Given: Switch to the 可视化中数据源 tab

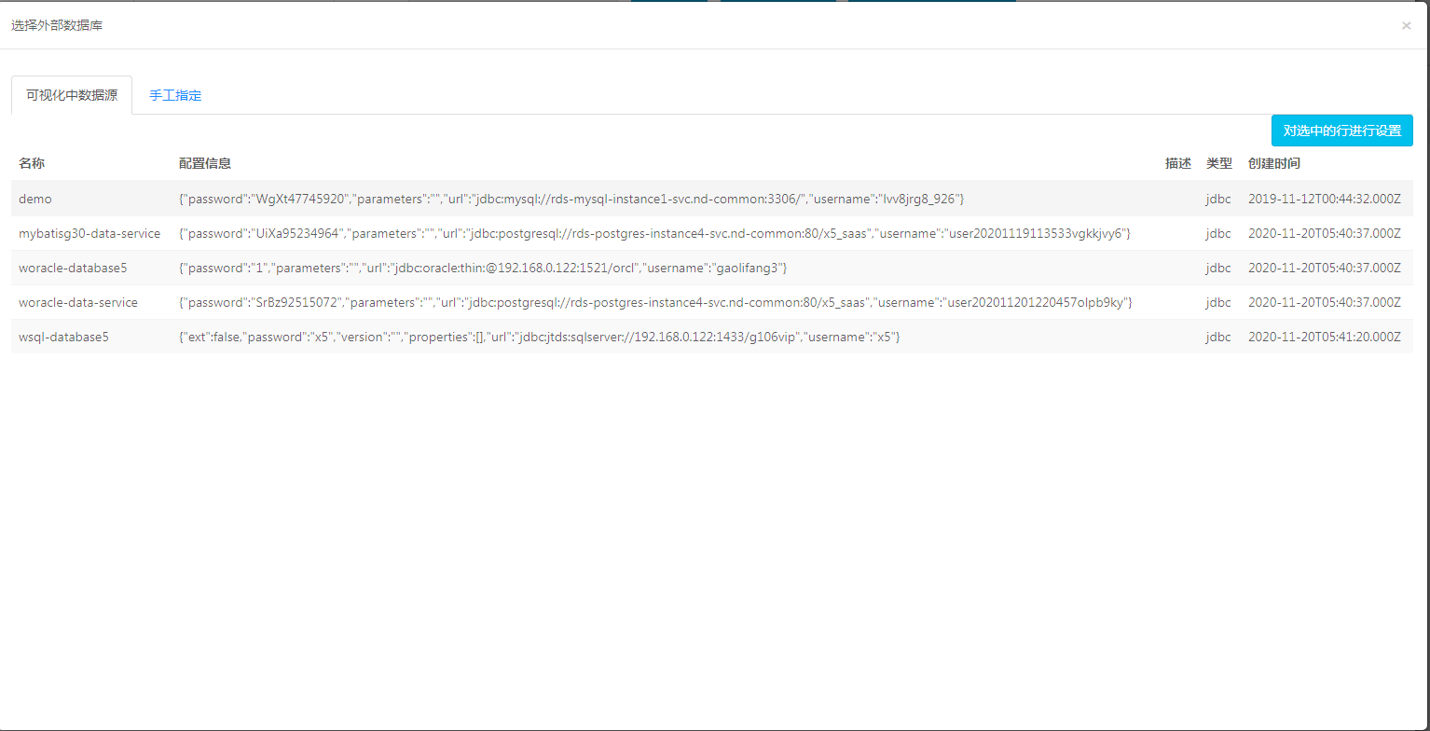Looking at the screenshot, I should tap(72, 95).
